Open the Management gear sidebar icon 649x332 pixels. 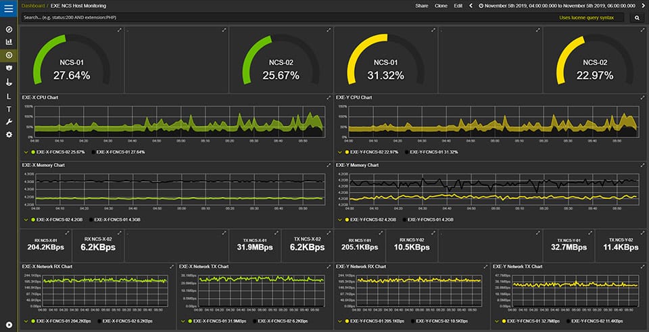(x=9, y=135)
